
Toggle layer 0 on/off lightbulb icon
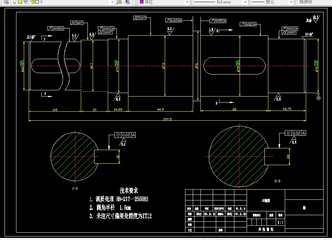pyautogui.click(x=14, y=2)
